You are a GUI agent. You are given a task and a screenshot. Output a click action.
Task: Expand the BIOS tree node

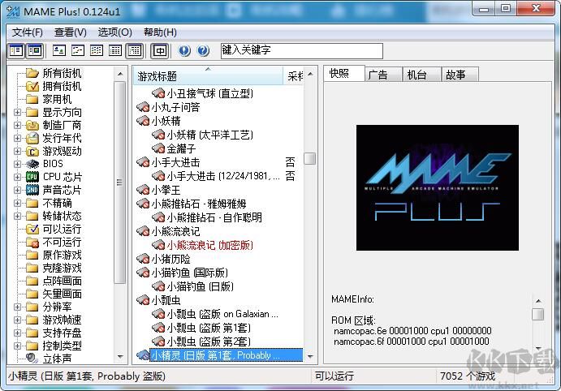[x=17, y=164]
